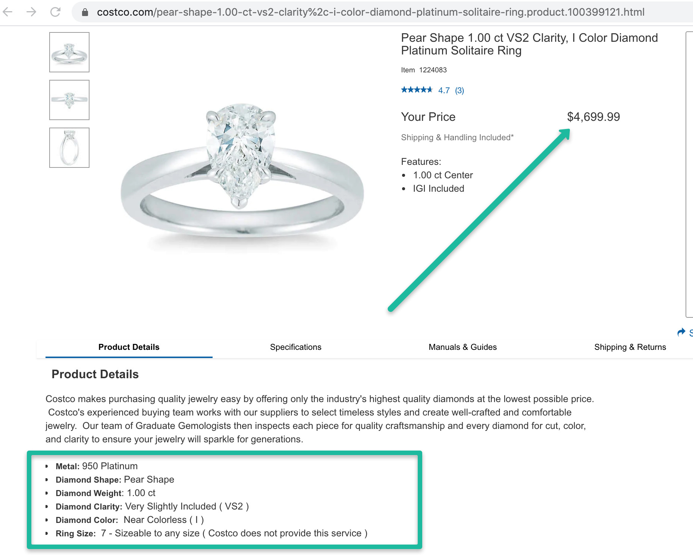The width and height of the screenshot is (693, 555).
Task: Click the Pear Shape ring product title
Action: 529,44
